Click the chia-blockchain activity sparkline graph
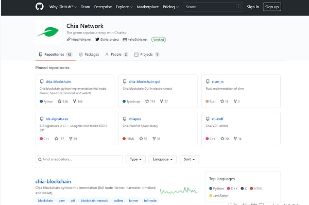Viewport: 309px width, 205px height. coord(179,191)
